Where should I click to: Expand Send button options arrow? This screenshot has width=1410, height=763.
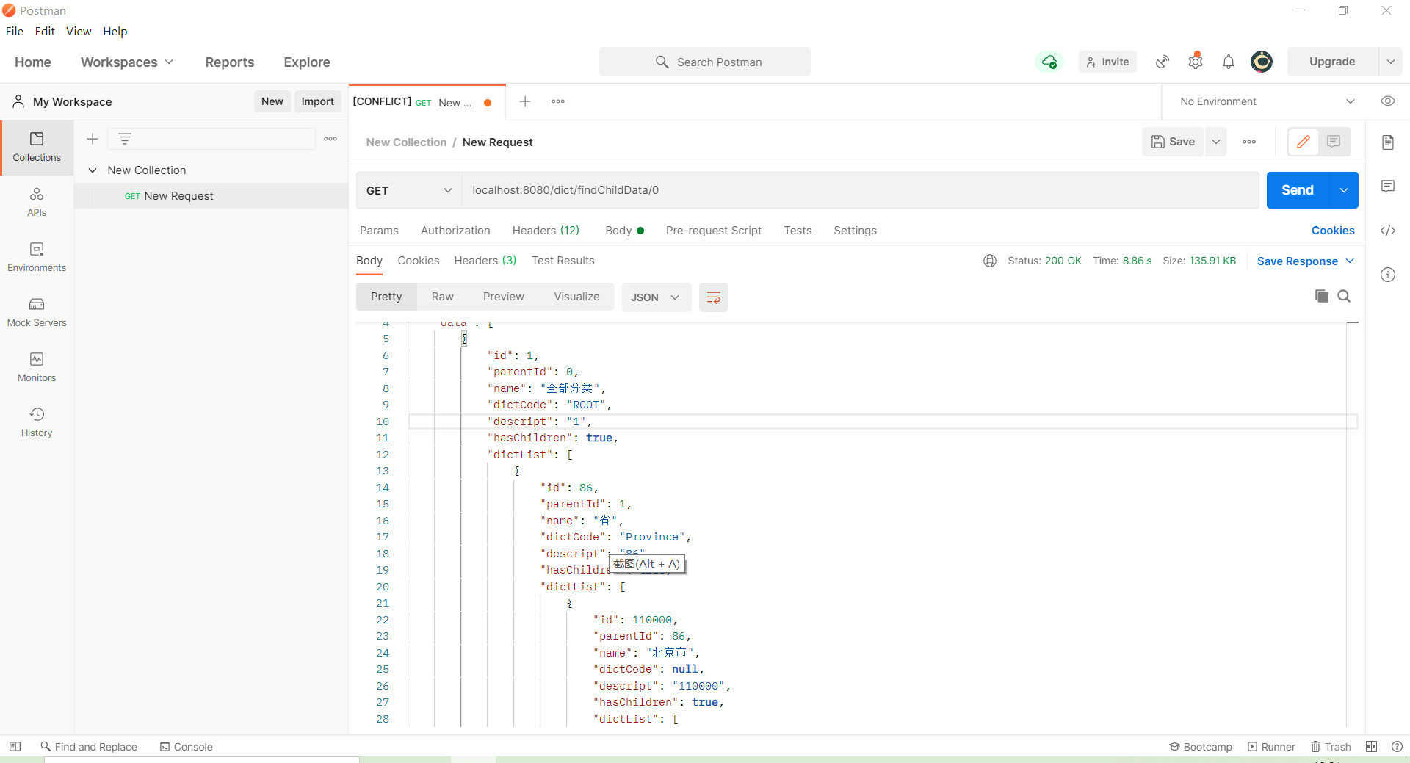pos(1344,190)
